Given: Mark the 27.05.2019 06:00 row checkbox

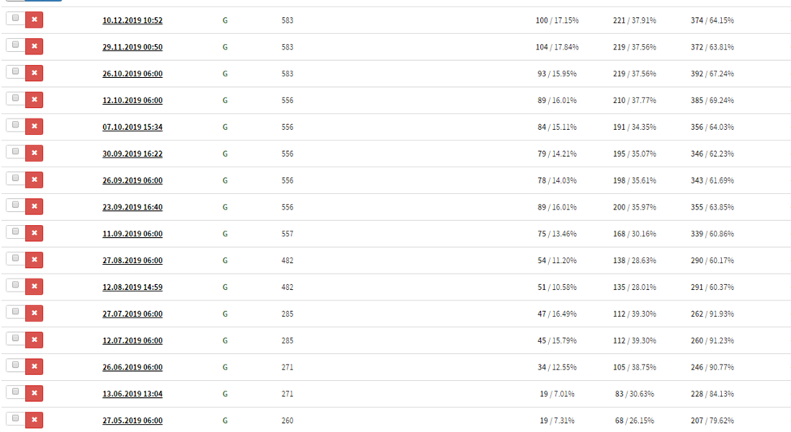Looking at the screenshot, I should coord(15,419).
